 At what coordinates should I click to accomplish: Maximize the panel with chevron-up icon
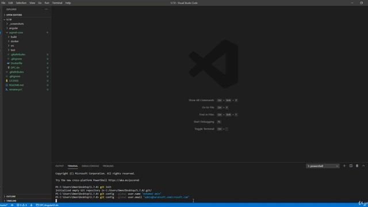pos(363,166)
